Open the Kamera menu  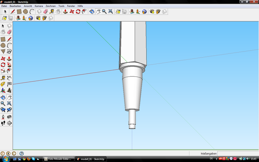point(39,6)
